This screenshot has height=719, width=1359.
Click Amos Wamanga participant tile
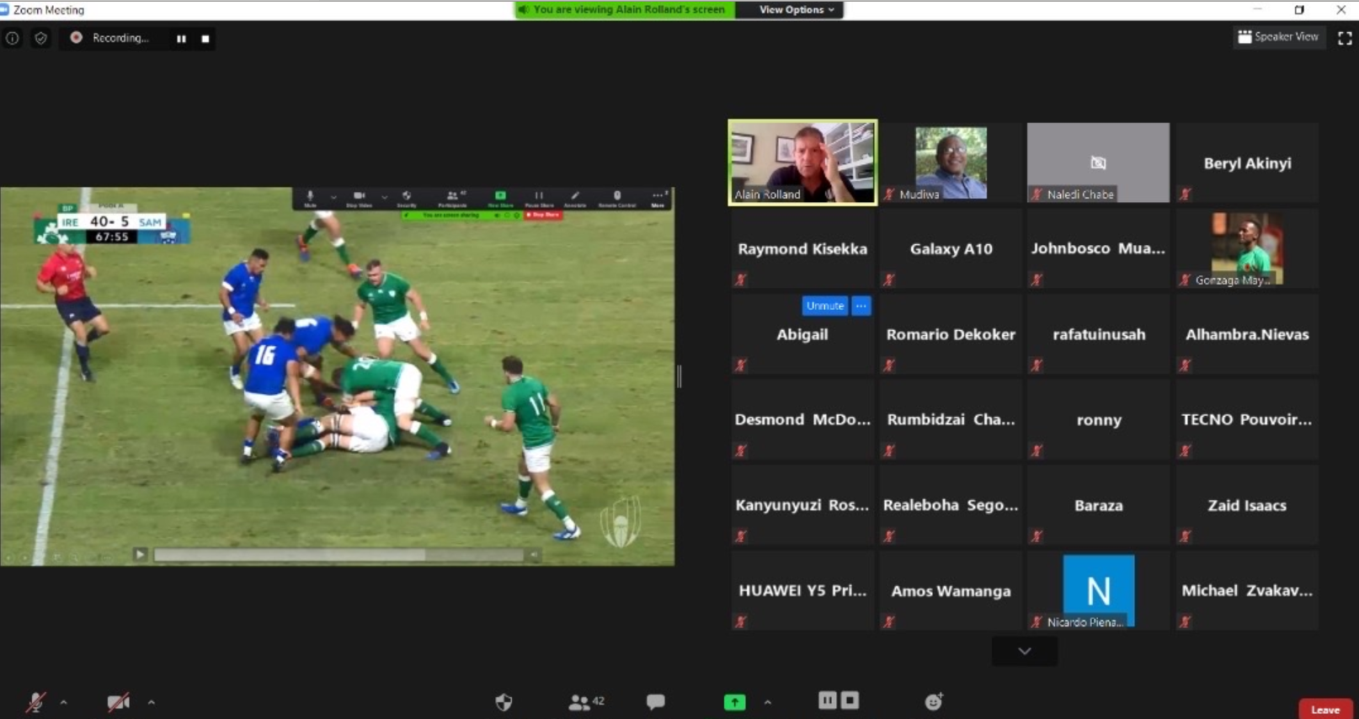(x=951, y=591)
